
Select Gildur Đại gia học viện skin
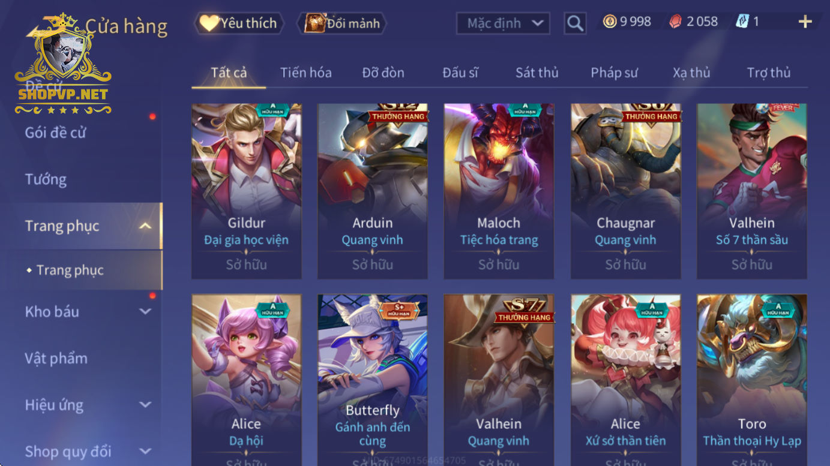[x=247, y=191]
